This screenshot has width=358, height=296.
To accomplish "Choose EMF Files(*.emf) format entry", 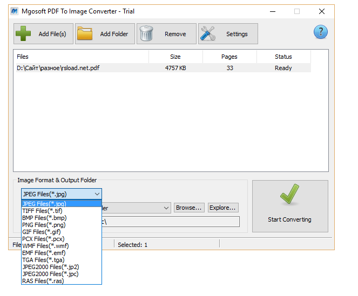I will (x=62, y=253).
